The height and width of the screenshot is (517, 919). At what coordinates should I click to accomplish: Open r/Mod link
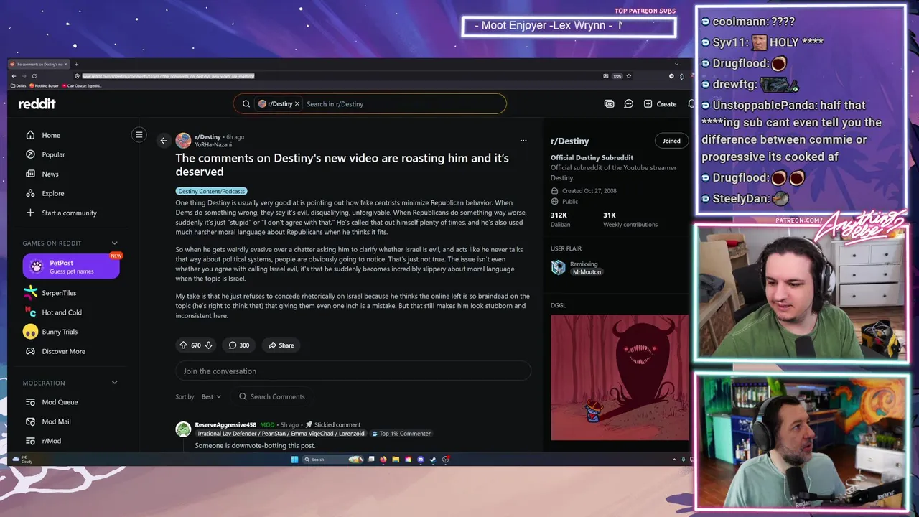[x=43, y=441]
